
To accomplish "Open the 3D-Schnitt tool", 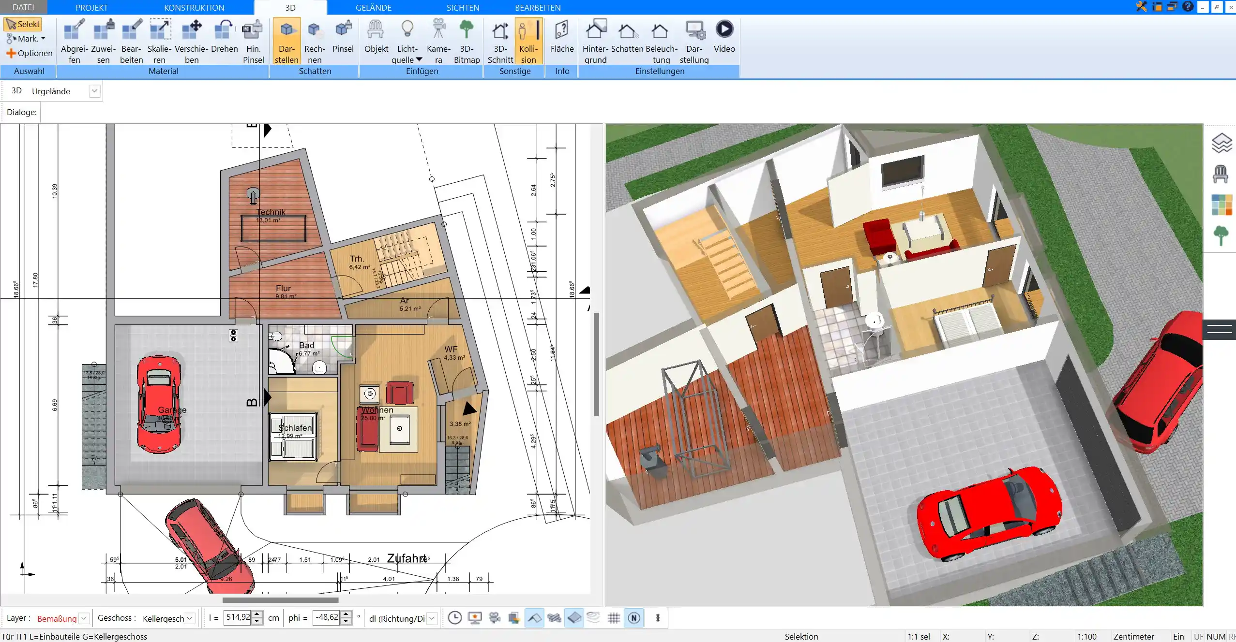I will (x=500, y=41).
